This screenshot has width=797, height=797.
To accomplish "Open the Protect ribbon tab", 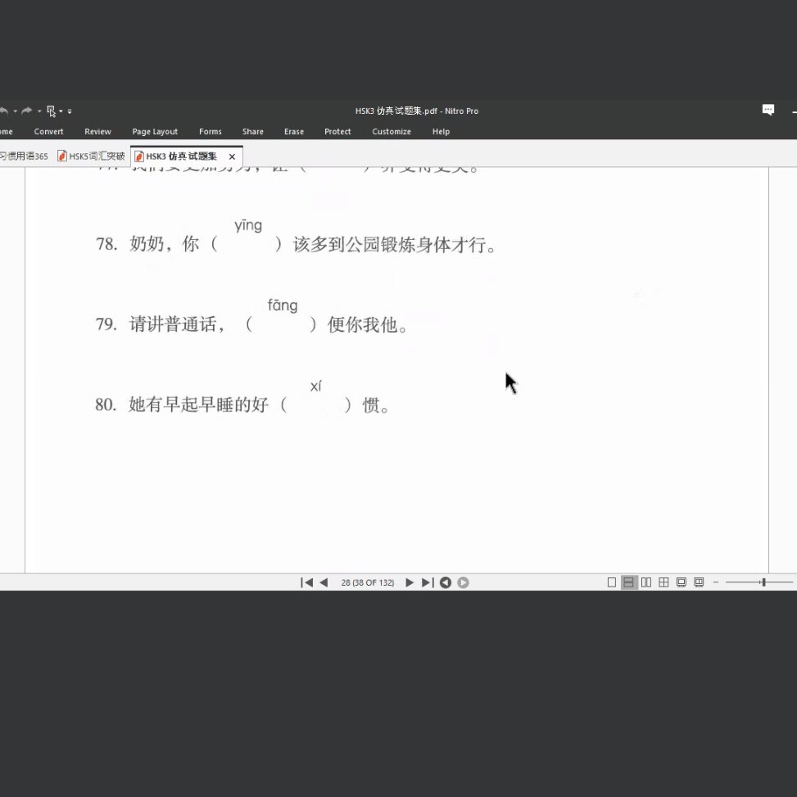I will tap(337, 132).
